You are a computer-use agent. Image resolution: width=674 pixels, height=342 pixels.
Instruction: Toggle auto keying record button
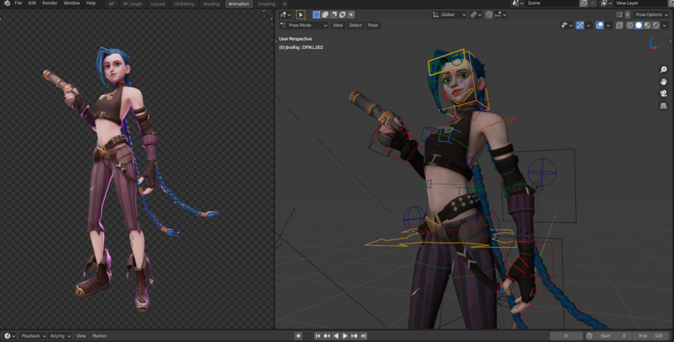pyautogui.click(x=298, y=336)
